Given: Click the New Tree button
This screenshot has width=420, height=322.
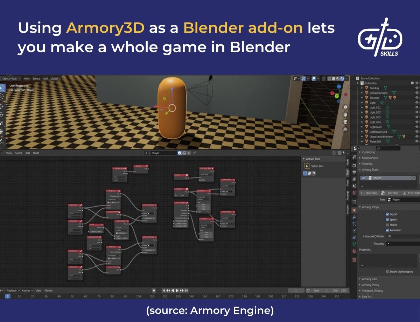Looking at the screenshot, I should click(x=369, y=193).
